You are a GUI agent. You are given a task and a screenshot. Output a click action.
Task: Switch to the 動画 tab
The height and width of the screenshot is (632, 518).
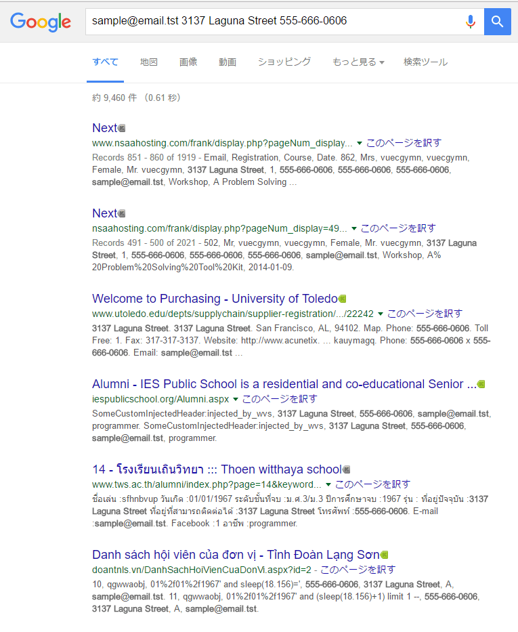(x=228, y=62)
